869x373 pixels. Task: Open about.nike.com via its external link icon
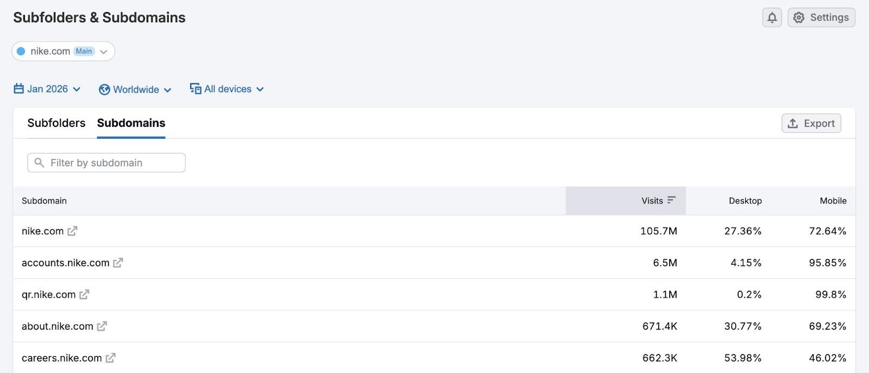pos(102,326)
